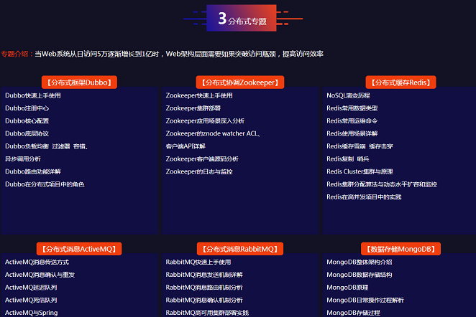
Task: Click Zookeeper的znode watcher ACL row
Action: click(213, 134)
